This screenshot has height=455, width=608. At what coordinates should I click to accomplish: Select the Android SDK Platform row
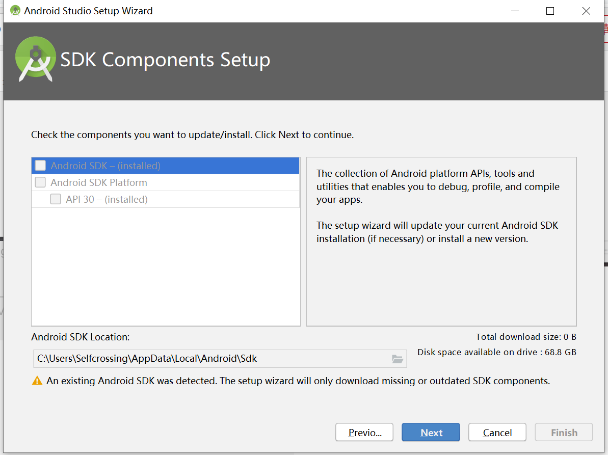point(153,182)
